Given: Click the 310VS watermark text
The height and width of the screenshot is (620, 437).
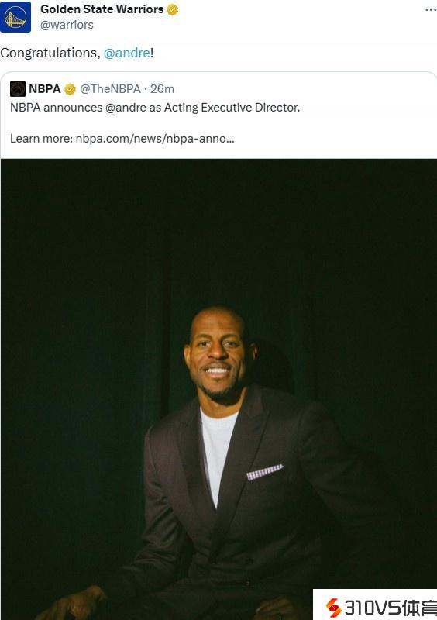Looking at the screenshot, I should pyautogui.click(x=391, y=608).
